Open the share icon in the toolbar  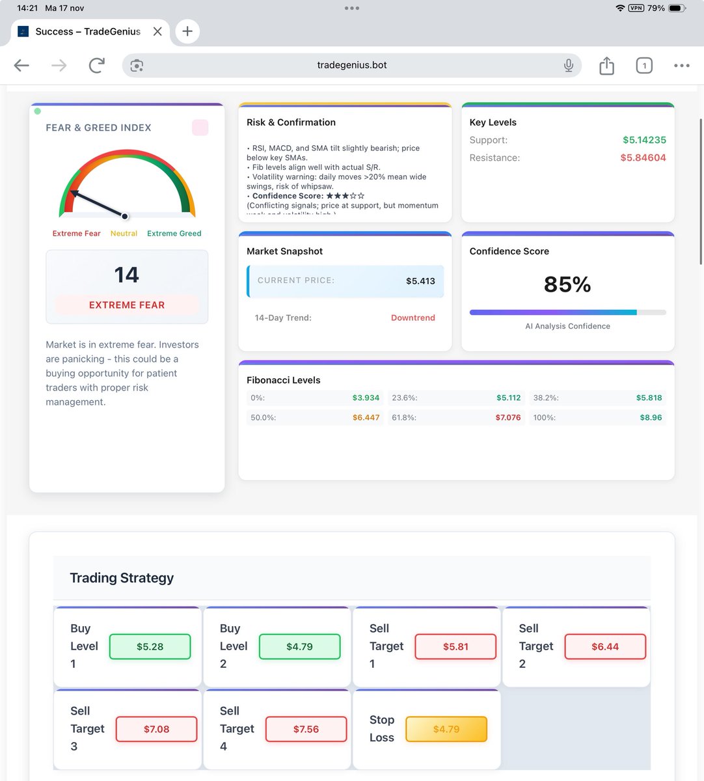pyautogui.click(x=606, y=65)
